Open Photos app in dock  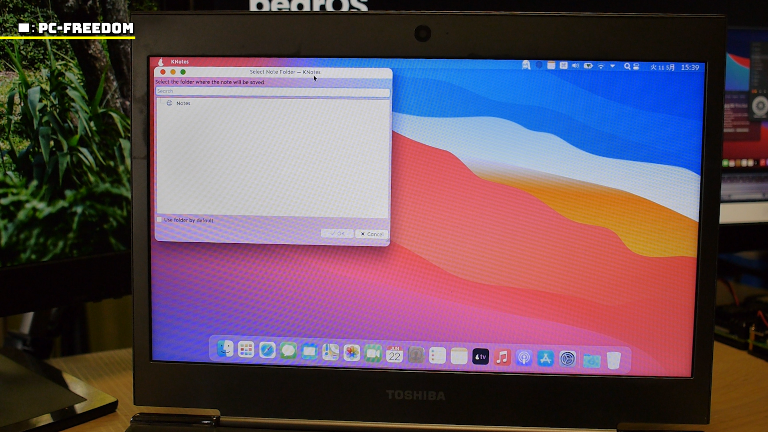[x=352, y=352]
